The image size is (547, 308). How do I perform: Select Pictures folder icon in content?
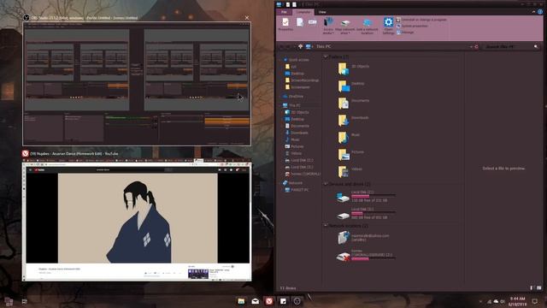point(344,154)
